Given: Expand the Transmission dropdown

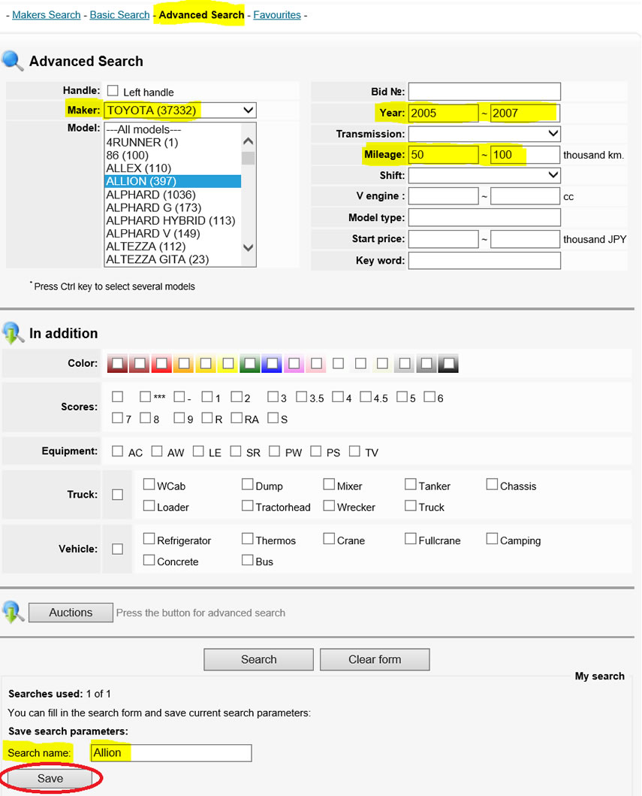Looking at the screenshot, I should [484, 134].
